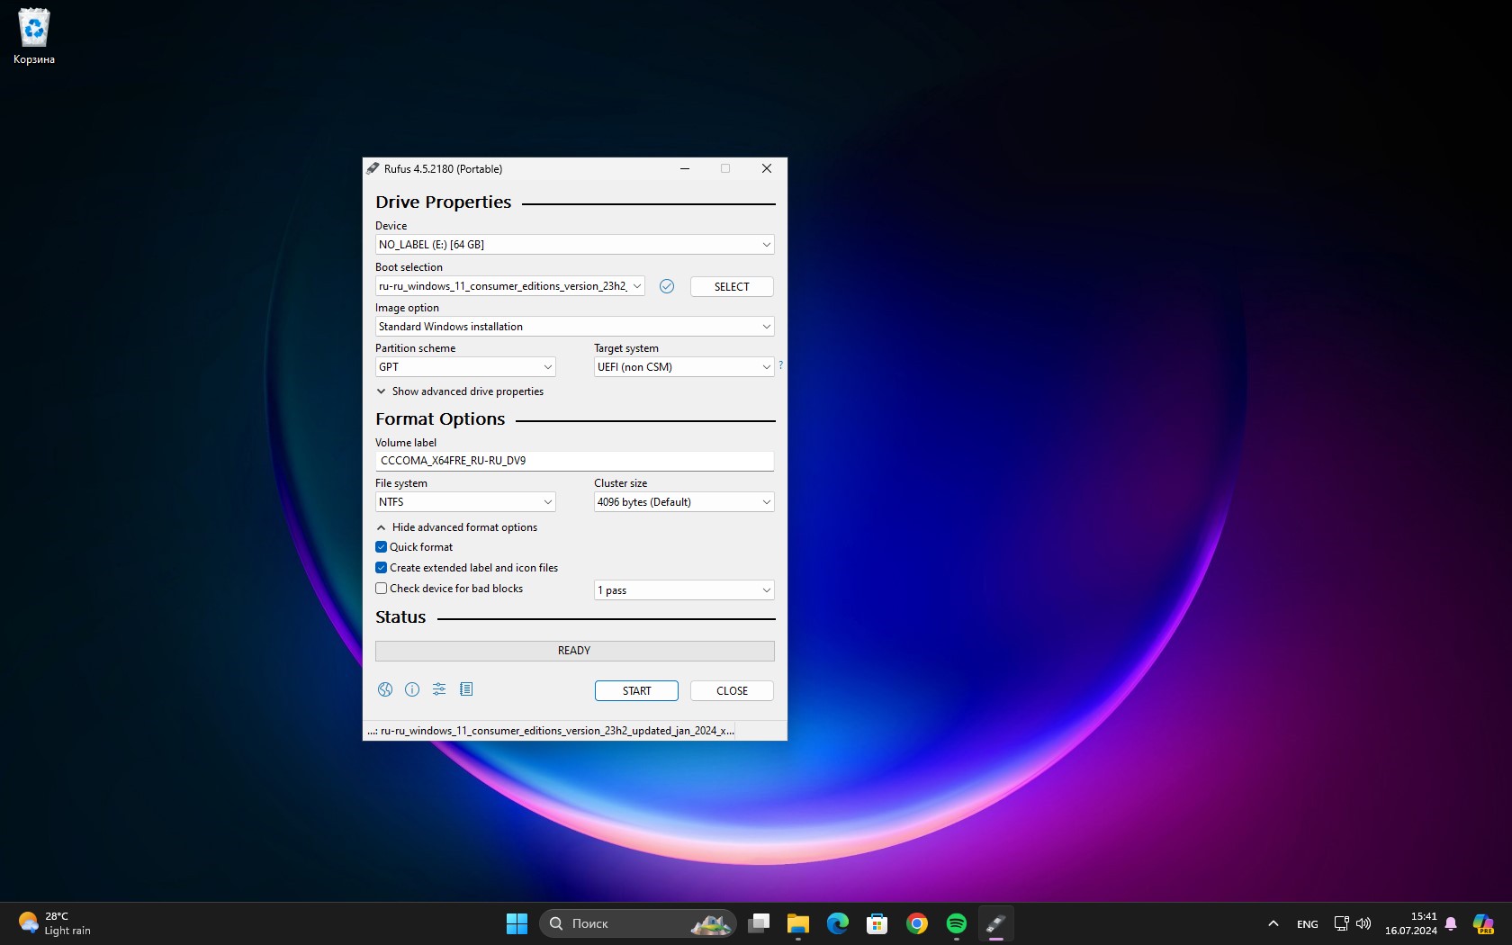Open Spotify from taskbar

(957, 923)
